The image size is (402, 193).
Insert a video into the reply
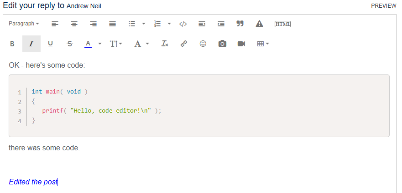(x=241, y=44)
